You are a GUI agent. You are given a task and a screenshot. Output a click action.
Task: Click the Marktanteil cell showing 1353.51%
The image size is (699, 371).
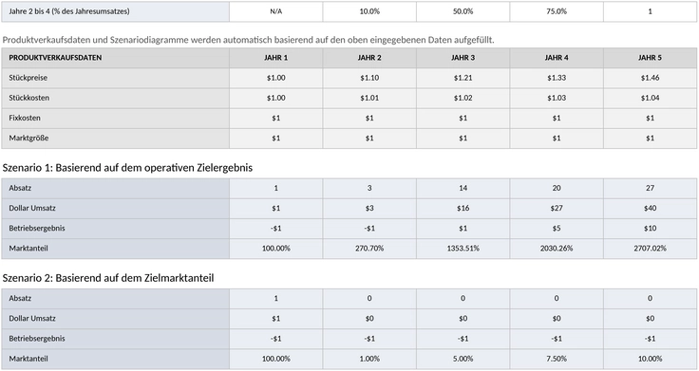click(463, 249)
